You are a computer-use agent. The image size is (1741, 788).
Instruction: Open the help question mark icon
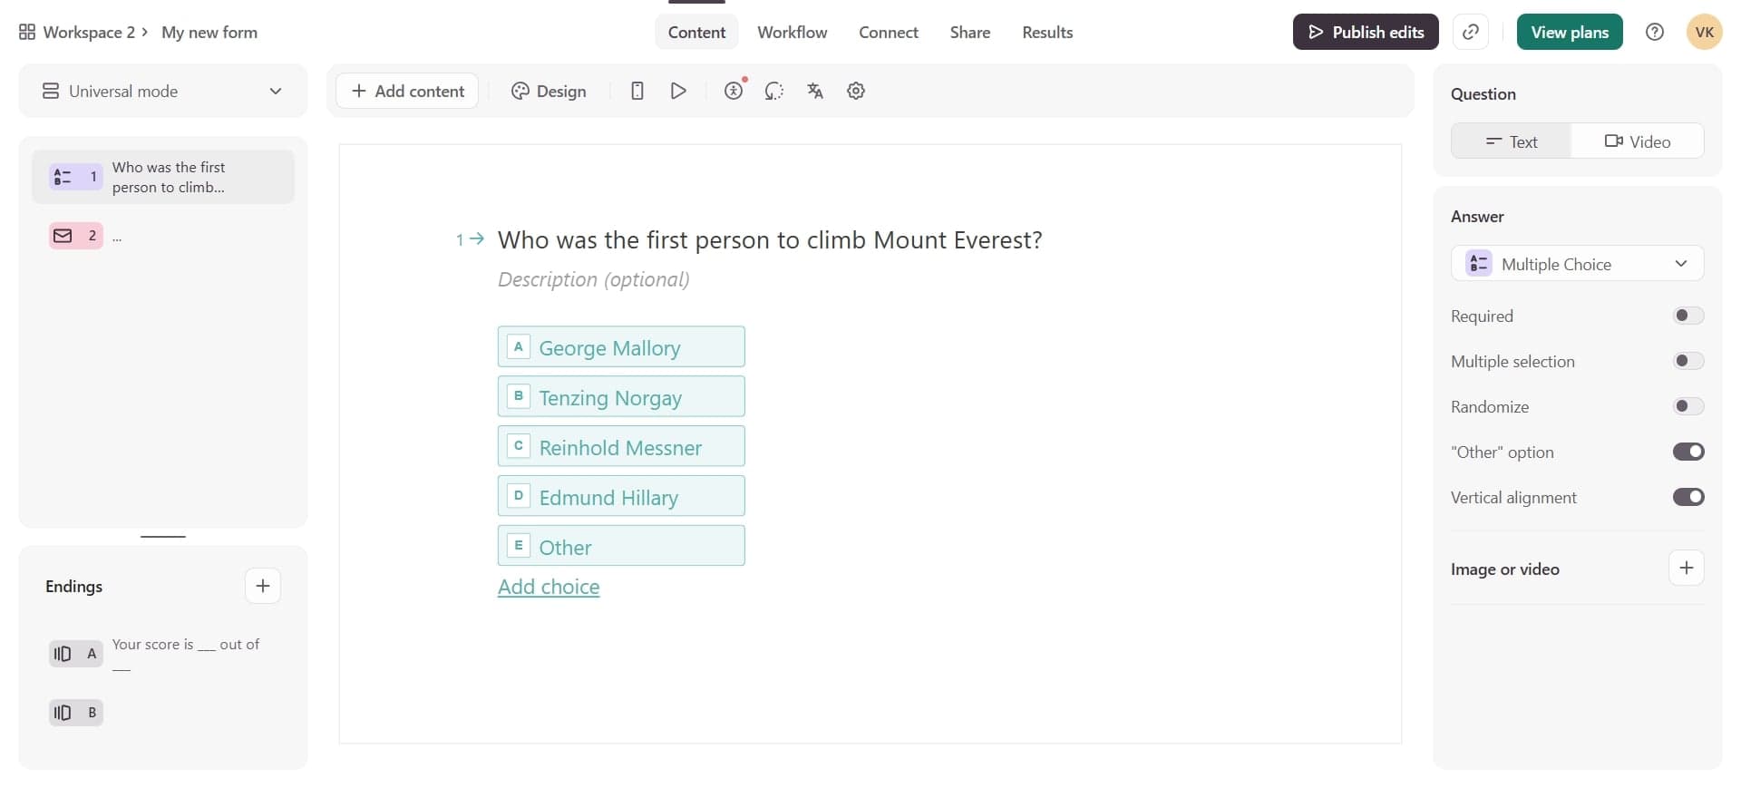[x=1655, y=32]
